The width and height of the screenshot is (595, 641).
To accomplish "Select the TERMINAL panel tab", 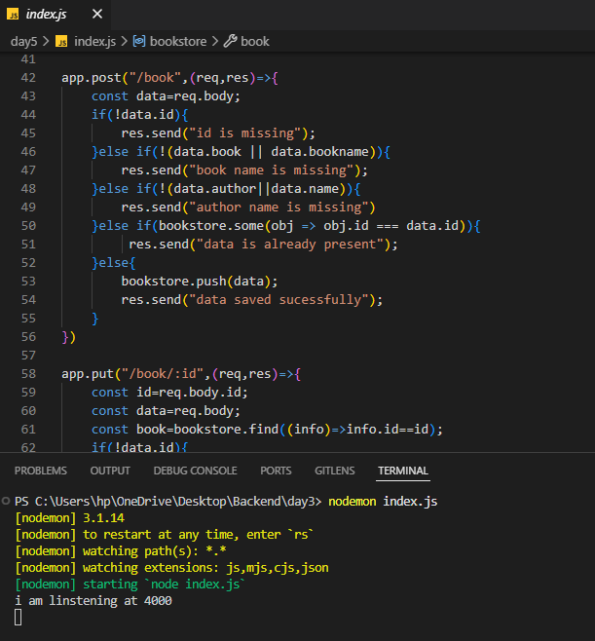I will tap(403, 471).
